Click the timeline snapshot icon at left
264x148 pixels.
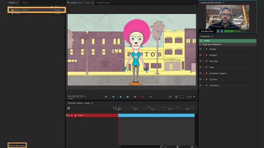point(69,109)
